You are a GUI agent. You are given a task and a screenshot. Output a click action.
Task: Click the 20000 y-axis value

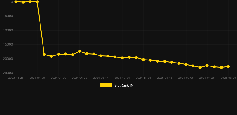click(x=8, y=59)
